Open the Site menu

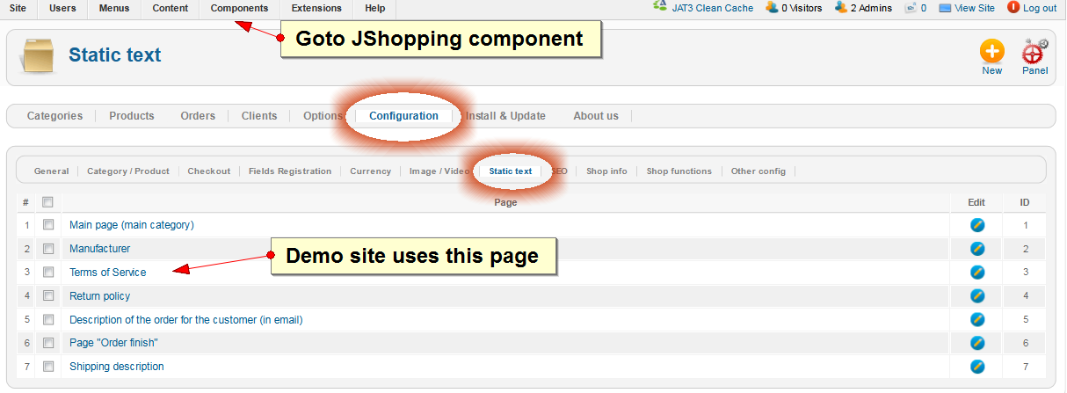click(x=18, y=8)
